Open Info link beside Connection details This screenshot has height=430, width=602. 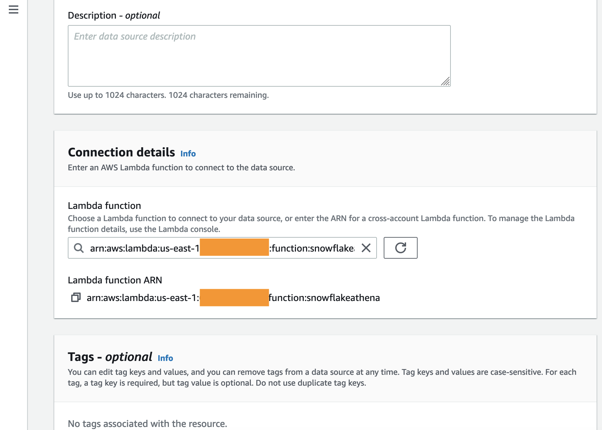point(188,154)
